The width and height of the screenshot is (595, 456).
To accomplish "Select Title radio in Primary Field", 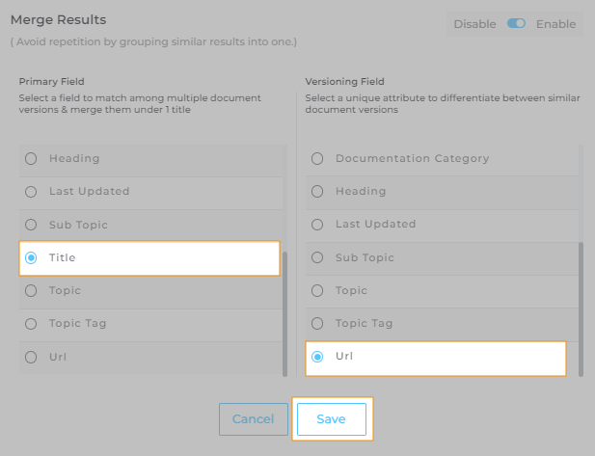I will click(32, 257).
